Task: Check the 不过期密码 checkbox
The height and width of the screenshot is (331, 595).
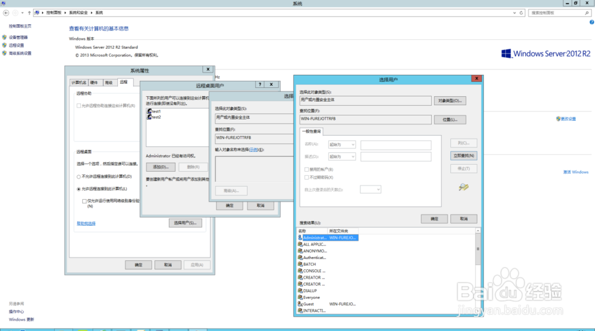Action: pyautogui.click(x=306, y=178)
